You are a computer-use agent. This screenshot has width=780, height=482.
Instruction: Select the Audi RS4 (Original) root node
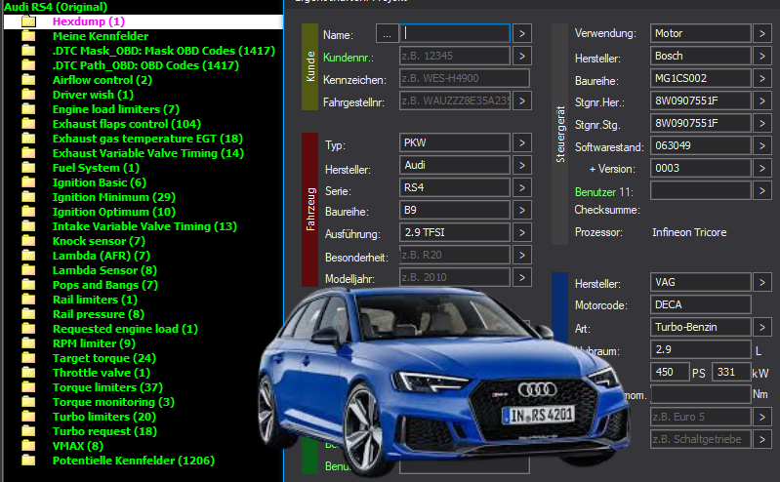click(56, 7)
